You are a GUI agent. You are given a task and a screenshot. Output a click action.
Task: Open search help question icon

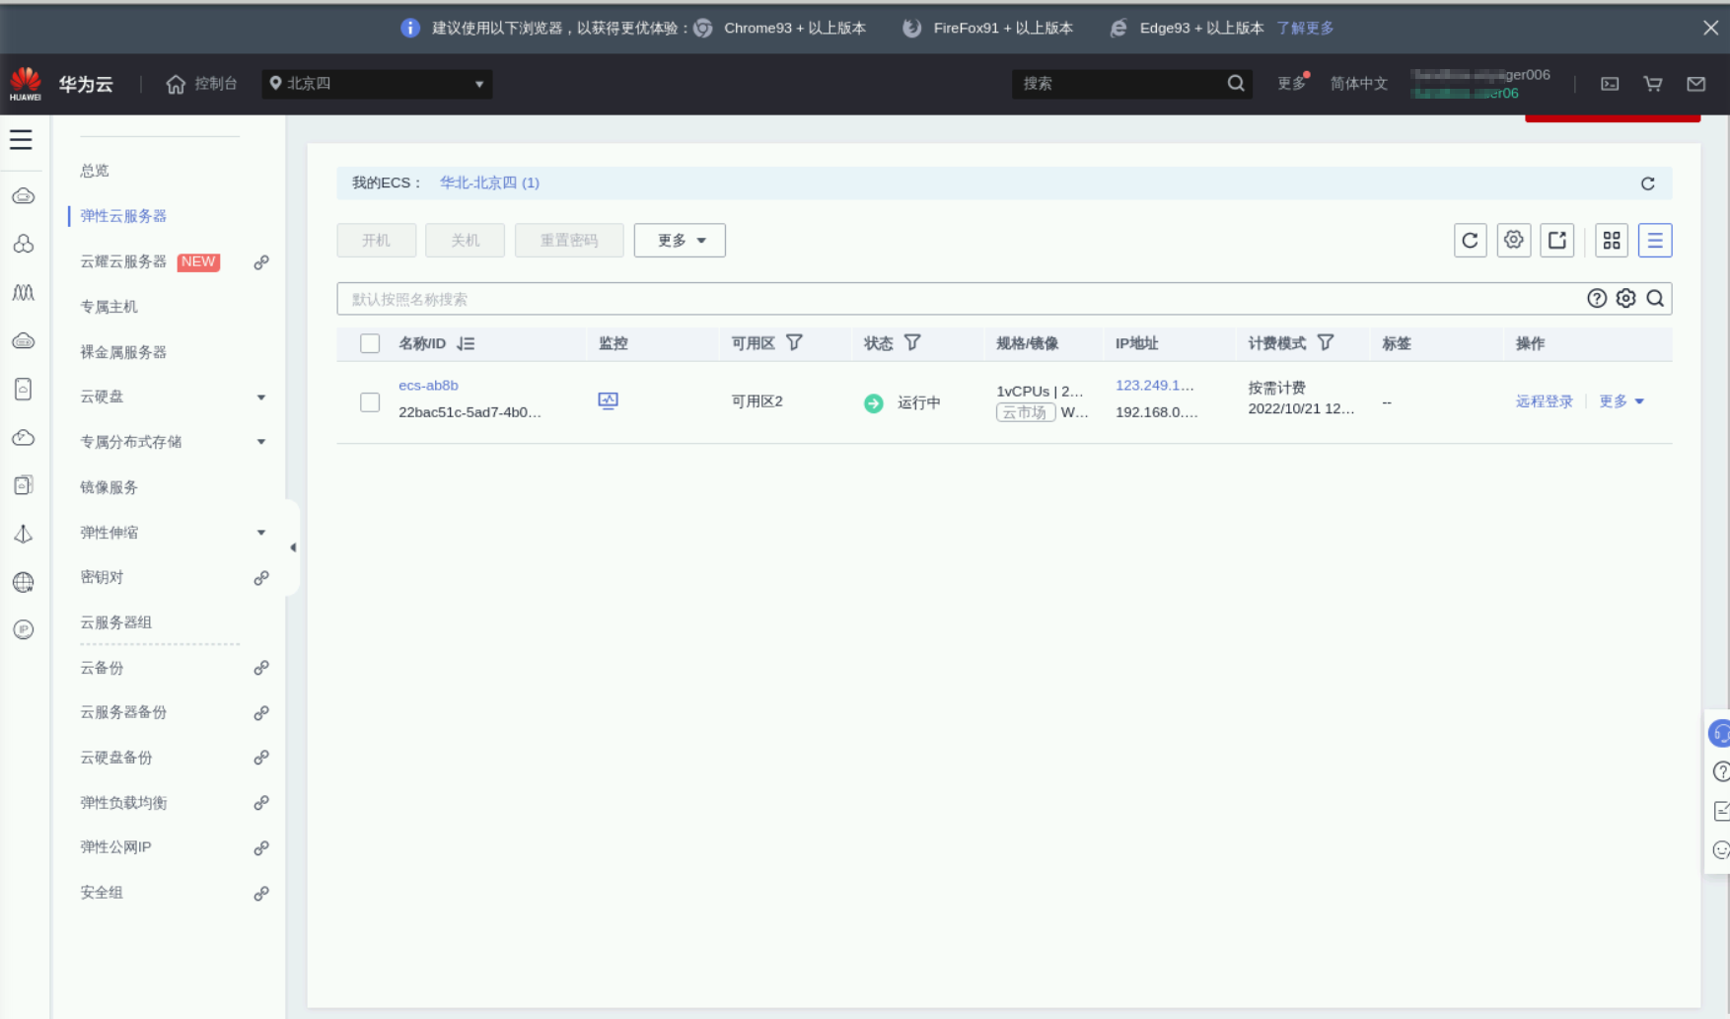[1597, 299]
